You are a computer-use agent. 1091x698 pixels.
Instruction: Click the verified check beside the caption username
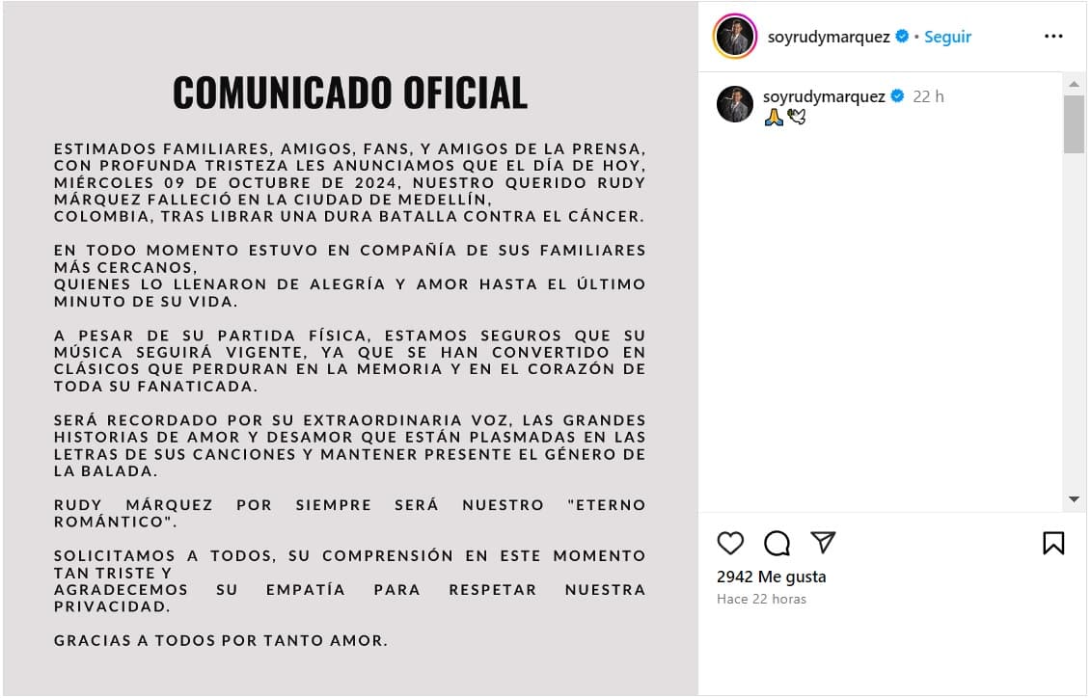(895, 96)
